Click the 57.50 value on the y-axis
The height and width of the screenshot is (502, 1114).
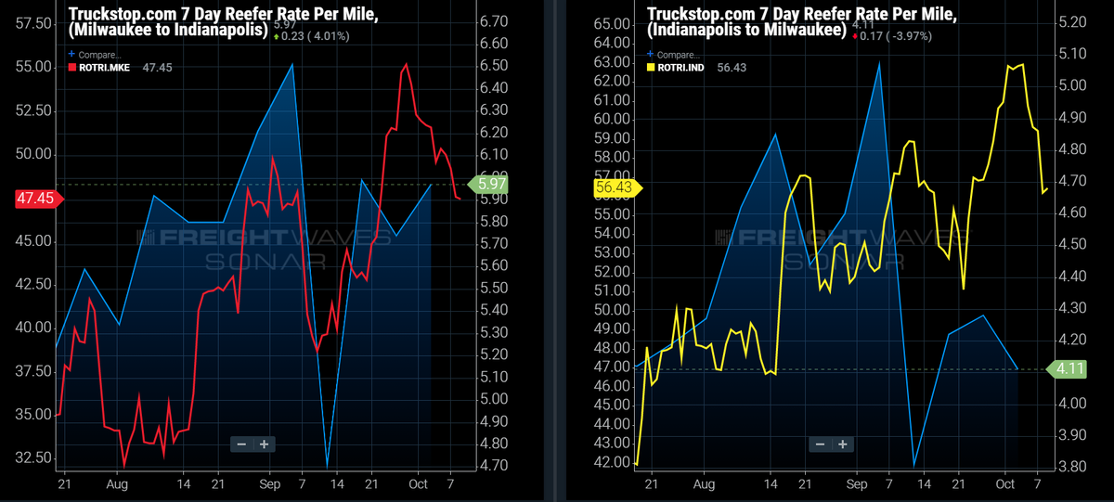[x=33, y=22]
